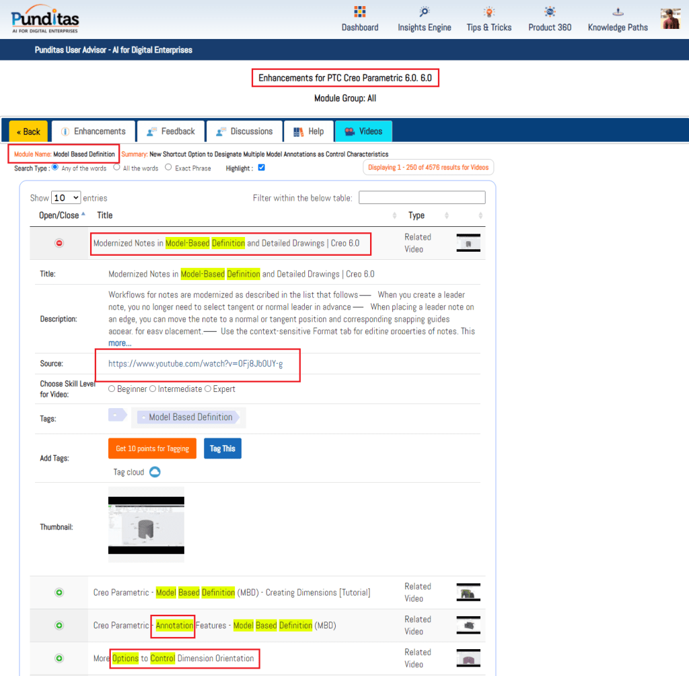This screenshot has width=689, height=676.
Task: Open the Dashboard icon in top navigation
Action: pyautogui.click(x=359, y=12)
